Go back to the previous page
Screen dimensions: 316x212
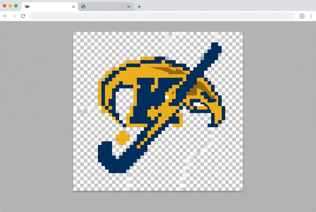click(5, 16)
